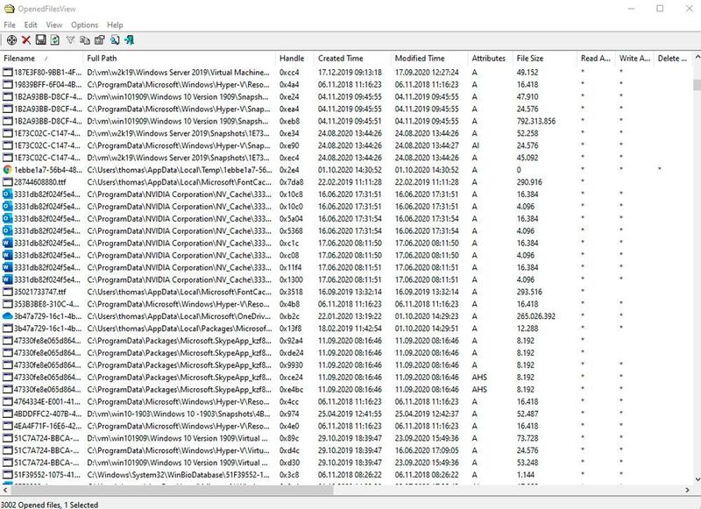Click the filter funnel toolbar icon
Image resolution: width=701 pixels, height=509 pixels.
(70, 40)
